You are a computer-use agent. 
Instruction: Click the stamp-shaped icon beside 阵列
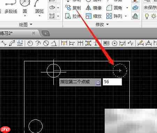[135, 16]
